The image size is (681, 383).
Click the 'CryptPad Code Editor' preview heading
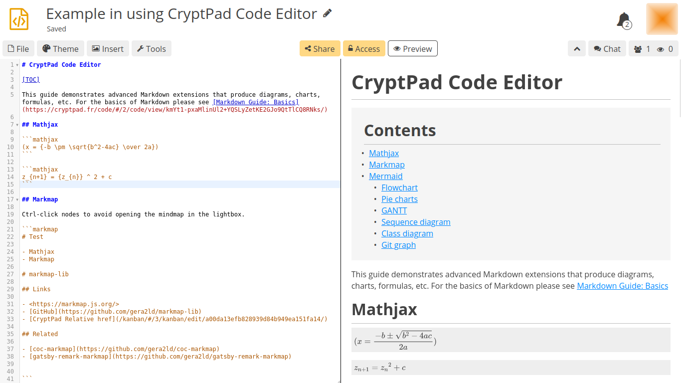click(457, 82)
